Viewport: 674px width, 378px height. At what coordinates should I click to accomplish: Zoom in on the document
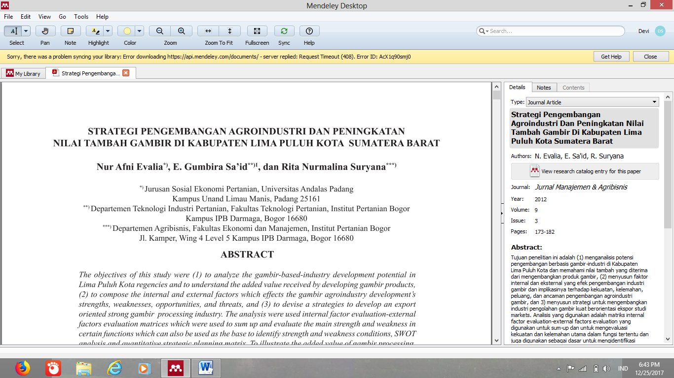coord(181,31)
